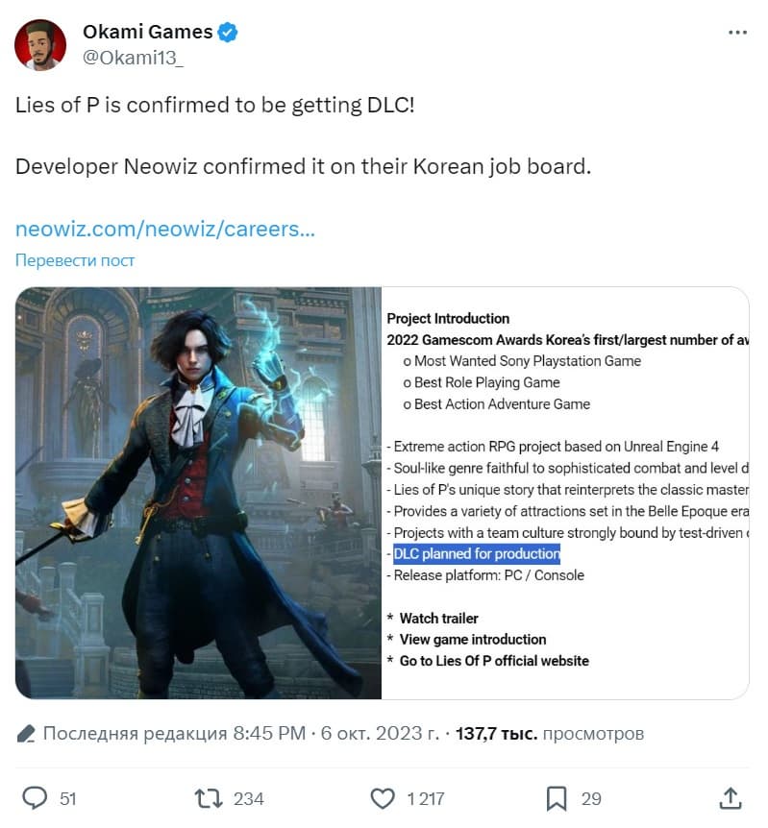Click the 6 окт. 2023 date
The image size is (768, 828).
click(x=380, y=733)
